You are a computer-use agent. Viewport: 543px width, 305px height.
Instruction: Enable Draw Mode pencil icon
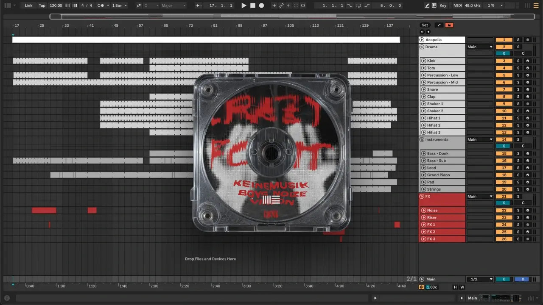tap(427, 6)
